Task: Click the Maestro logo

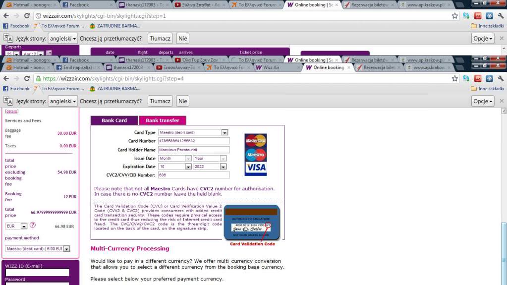Action: 255,155
